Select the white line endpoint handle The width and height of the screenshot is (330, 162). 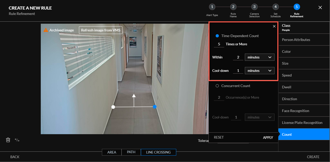click(113, 107)
